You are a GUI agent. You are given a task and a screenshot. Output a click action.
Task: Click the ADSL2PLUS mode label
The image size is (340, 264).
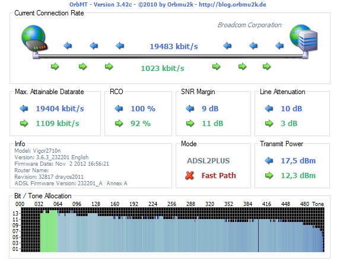(x=208, y=161)
